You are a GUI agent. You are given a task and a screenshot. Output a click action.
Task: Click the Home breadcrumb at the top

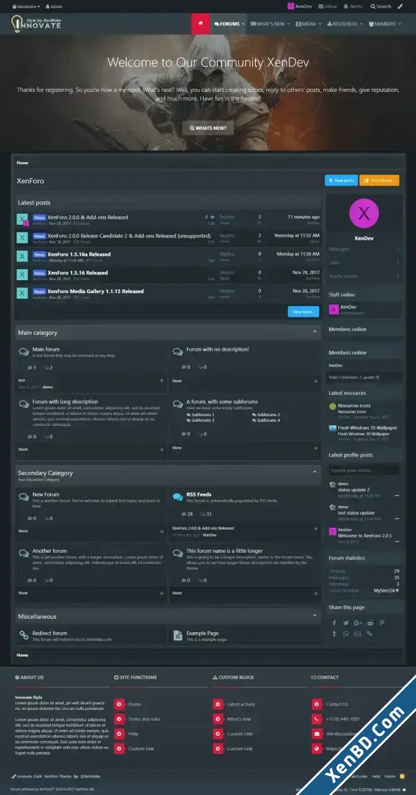coord(22,163)
